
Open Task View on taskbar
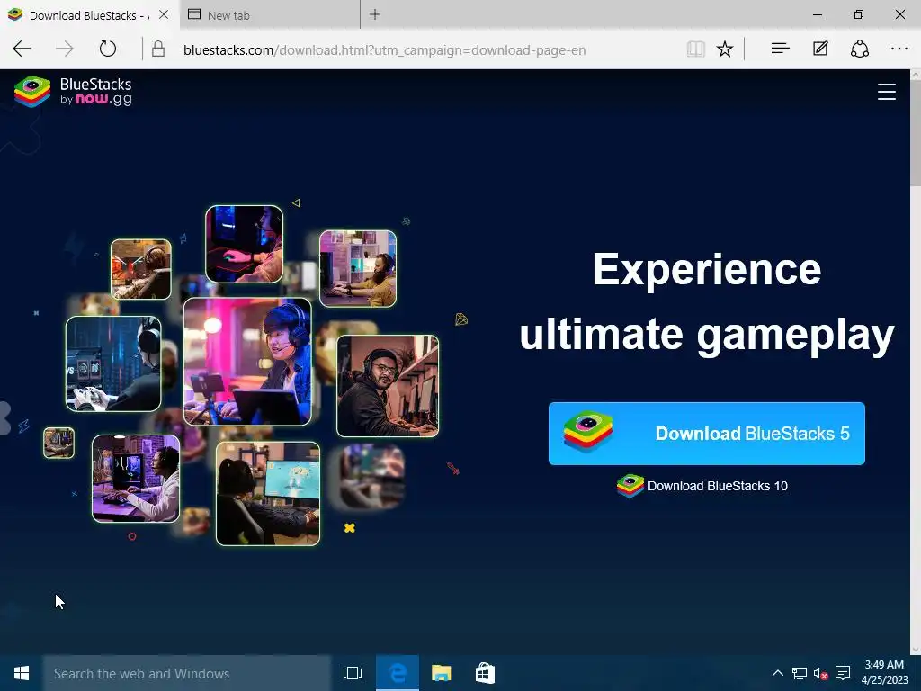[x=353, y=673]
